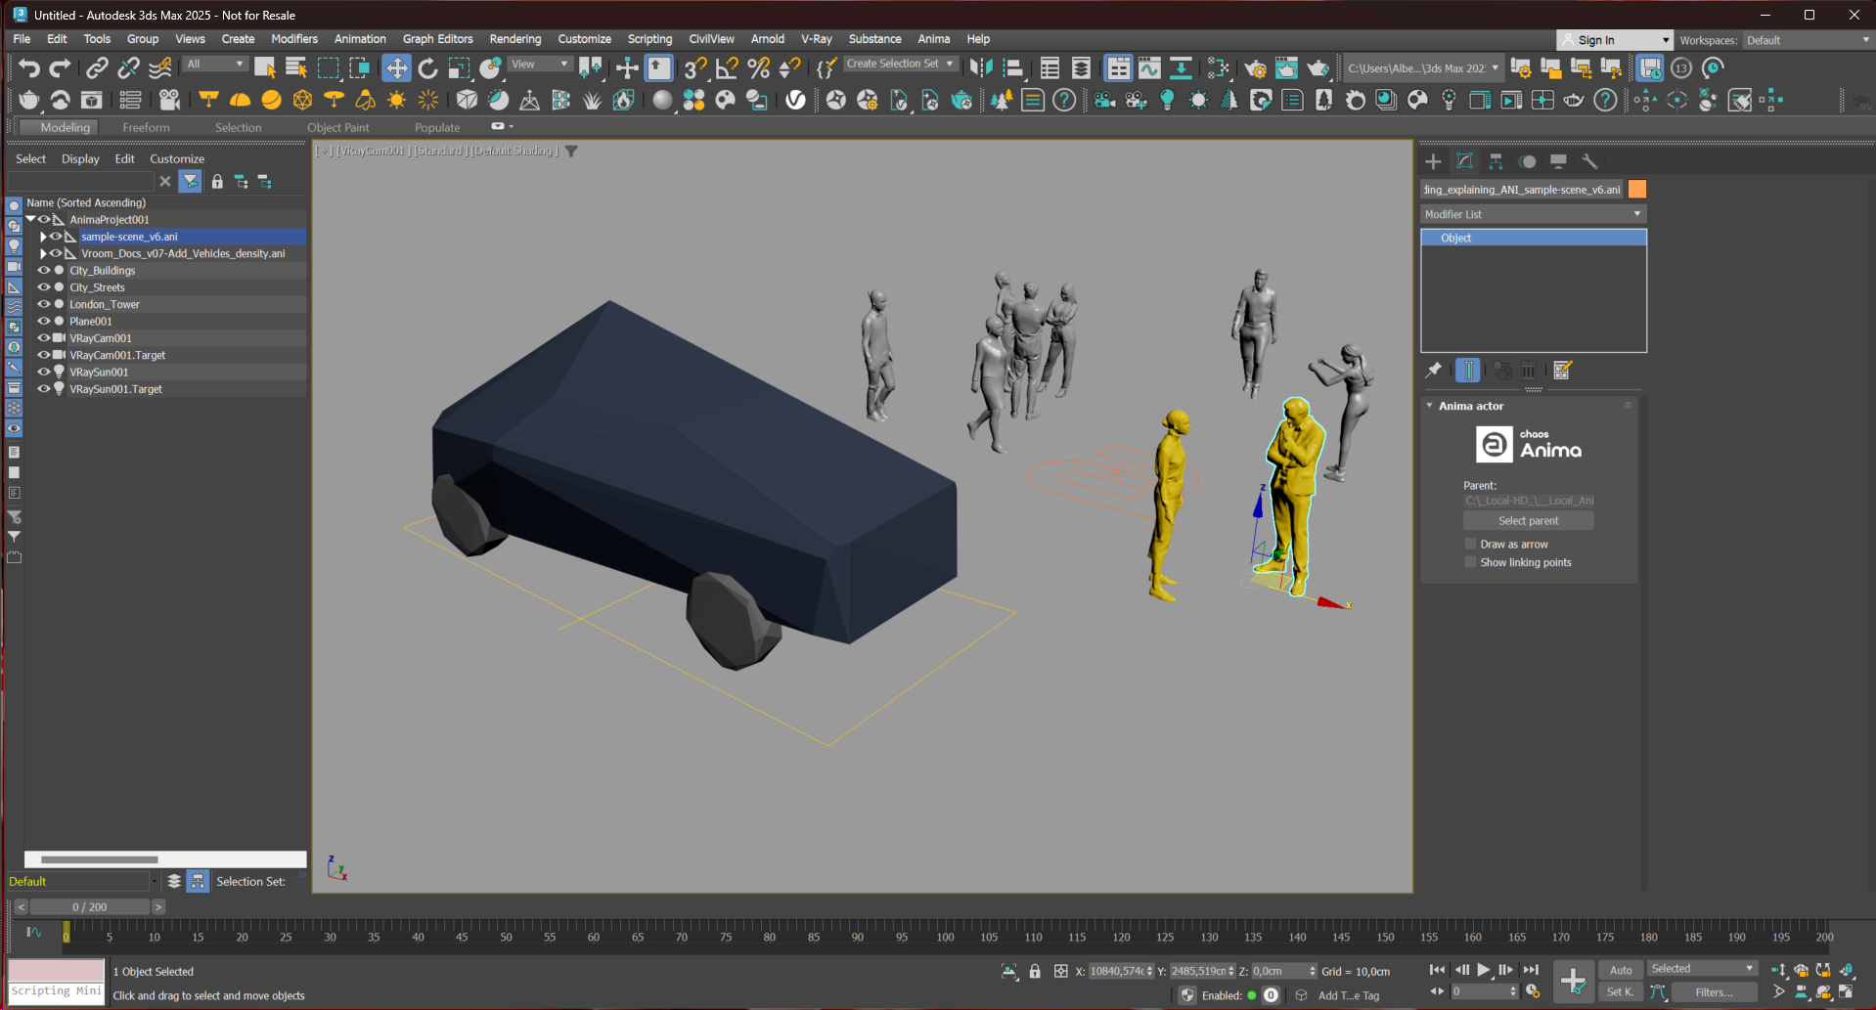Open the Utilities wrench panel tab
1876x1010 pixels.
coord(1589,161)
